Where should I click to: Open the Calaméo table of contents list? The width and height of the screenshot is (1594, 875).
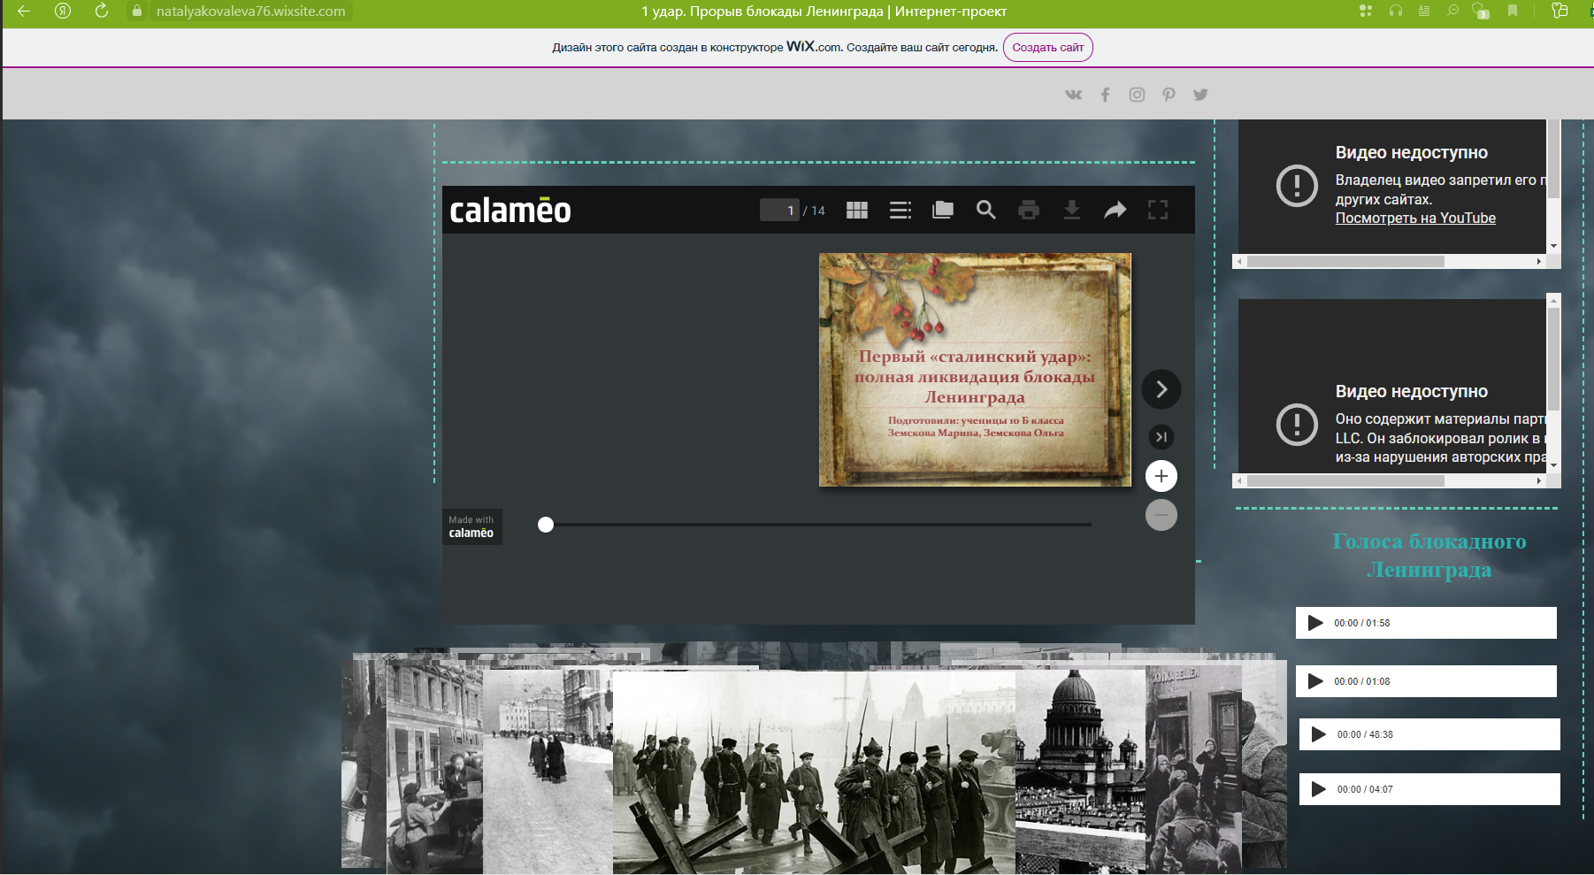[x=900, y=211]
